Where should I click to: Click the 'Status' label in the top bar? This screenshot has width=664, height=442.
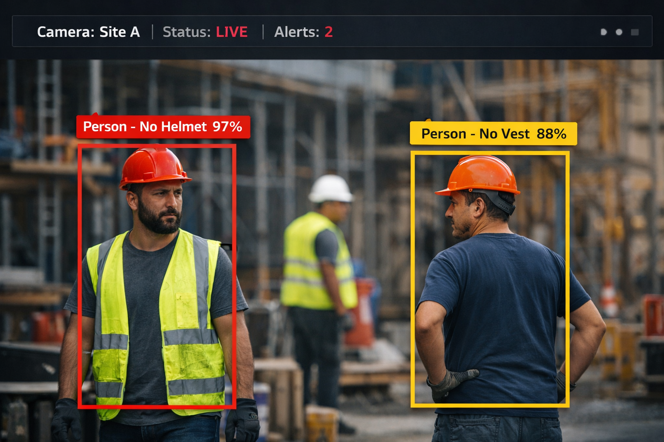[x=186, y=32]
